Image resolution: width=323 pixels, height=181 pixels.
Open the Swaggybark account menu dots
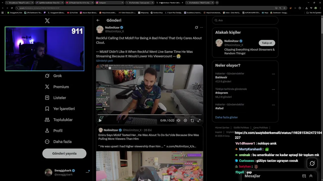pyautogui.click(x=87, y=172)
